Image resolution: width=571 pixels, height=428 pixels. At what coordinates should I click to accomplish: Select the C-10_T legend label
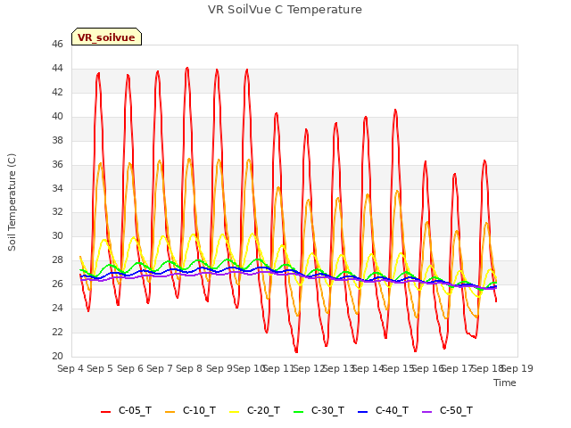pos(199,410)
